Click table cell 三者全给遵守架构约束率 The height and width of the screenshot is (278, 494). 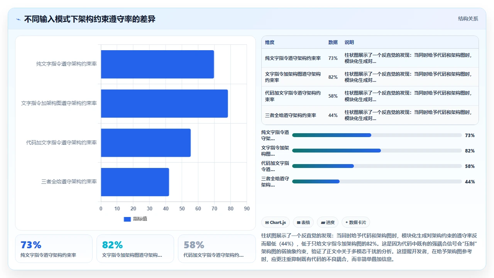point(291,115)
